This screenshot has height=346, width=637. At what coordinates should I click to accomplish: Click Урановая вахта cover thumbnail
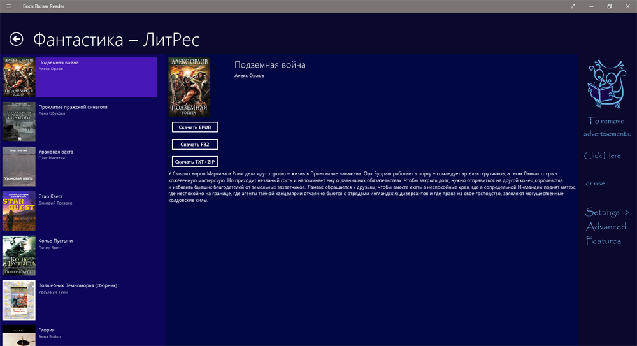[18, 166]
